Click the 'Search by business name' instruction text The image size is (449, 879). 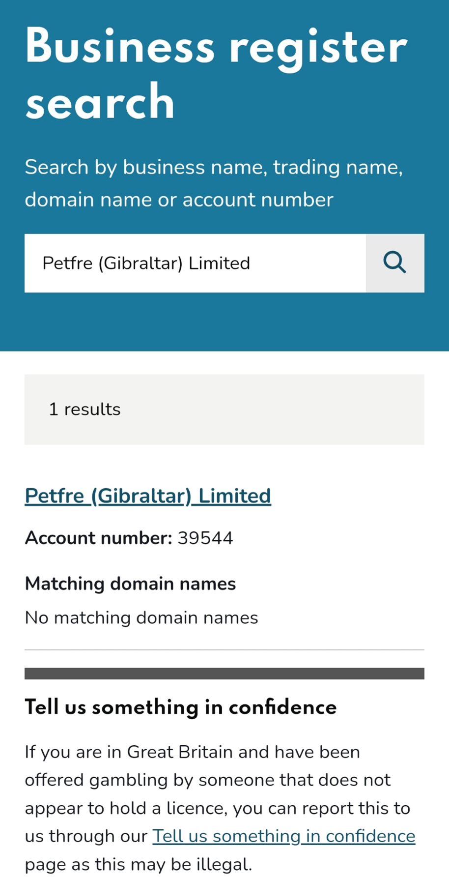(x=214, y=167)
